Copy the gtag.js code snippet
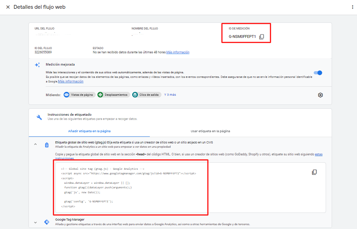The image size is (357, 229). (314, 172)
